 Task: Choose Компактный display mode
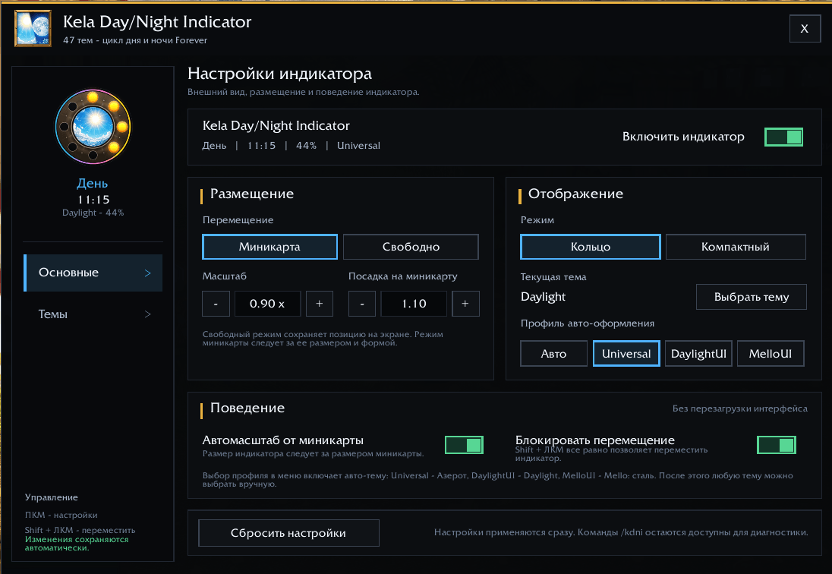coord(736,247)
